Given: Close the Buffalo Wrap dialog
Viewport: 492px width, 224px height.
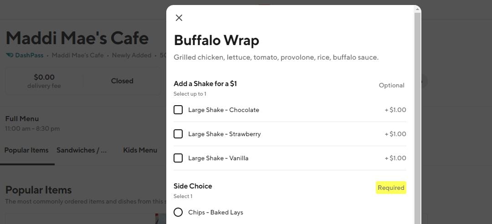Looking at the screenshot, I should click(179, 18).
